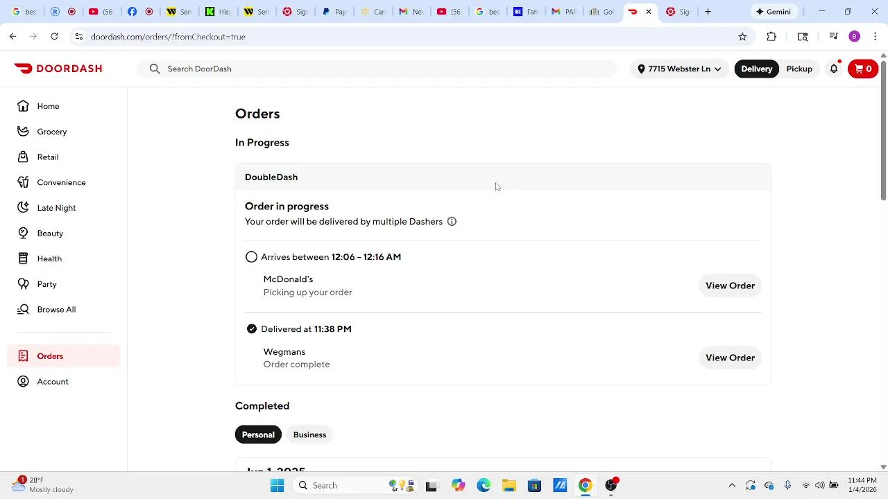Screen dimensions: 888x499
Task: Go back to the previous page
Action: tap(13, 37)
